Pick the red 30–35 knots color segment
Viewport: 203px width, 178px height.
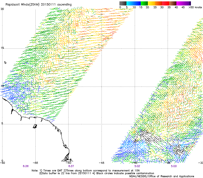pyautogui.click(x=166, y=3)
